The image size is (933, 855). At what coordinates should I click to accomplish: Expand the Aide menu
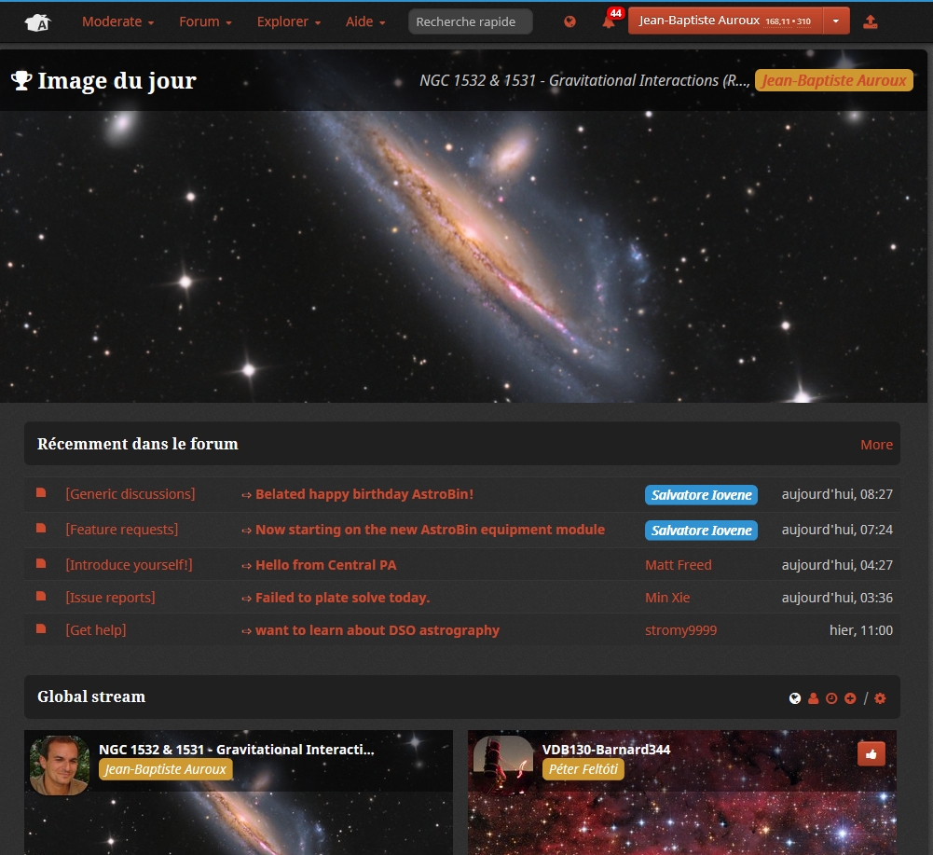tap(365, 22)
